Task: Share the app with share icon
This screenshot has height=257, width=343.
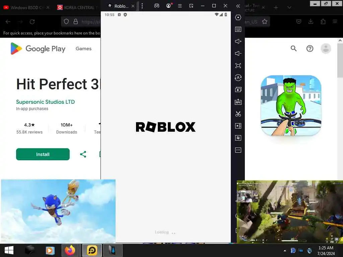Action: (83, 154)
